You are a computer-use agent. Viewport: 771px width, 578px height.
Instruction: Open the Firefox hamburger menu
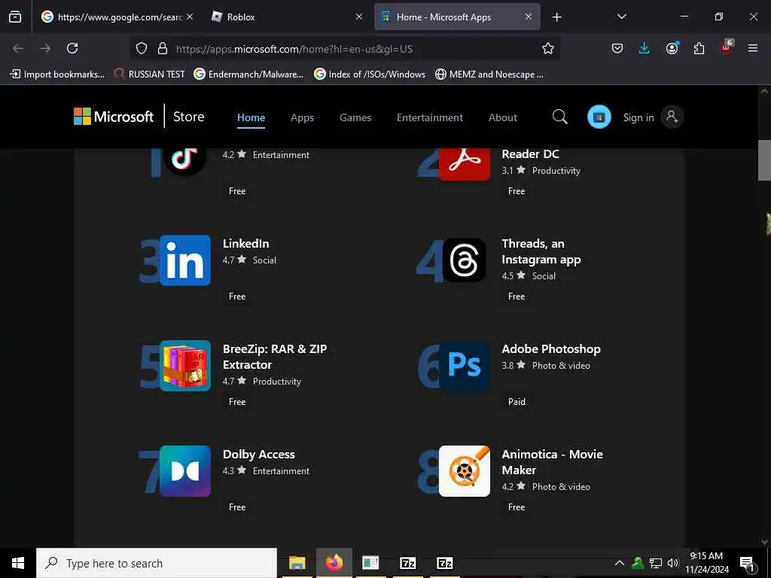tap(753, 48)
